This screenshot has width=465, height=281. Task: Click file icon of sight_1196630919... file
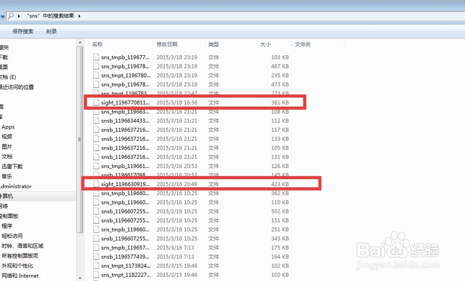coord(96,184)
